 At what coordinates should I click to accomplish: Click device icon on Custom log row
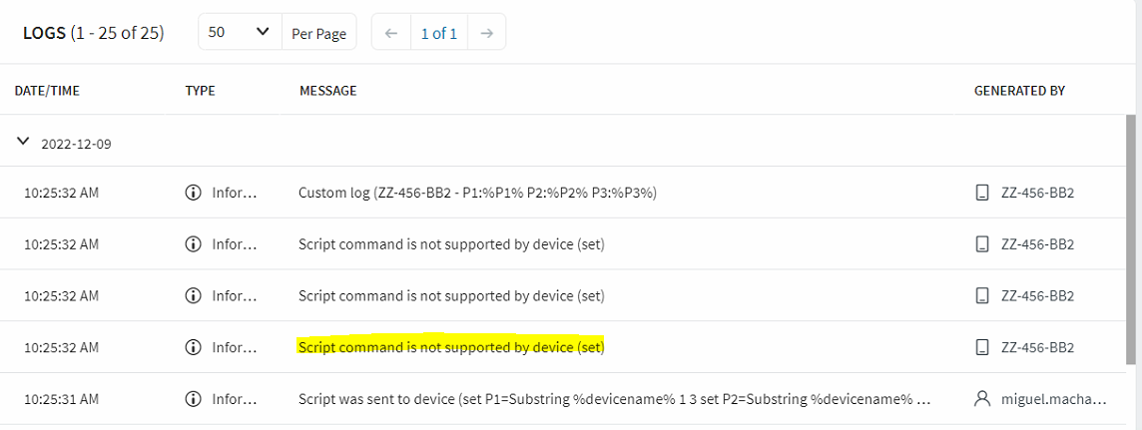pyautogui.click(x=982, y=193)
